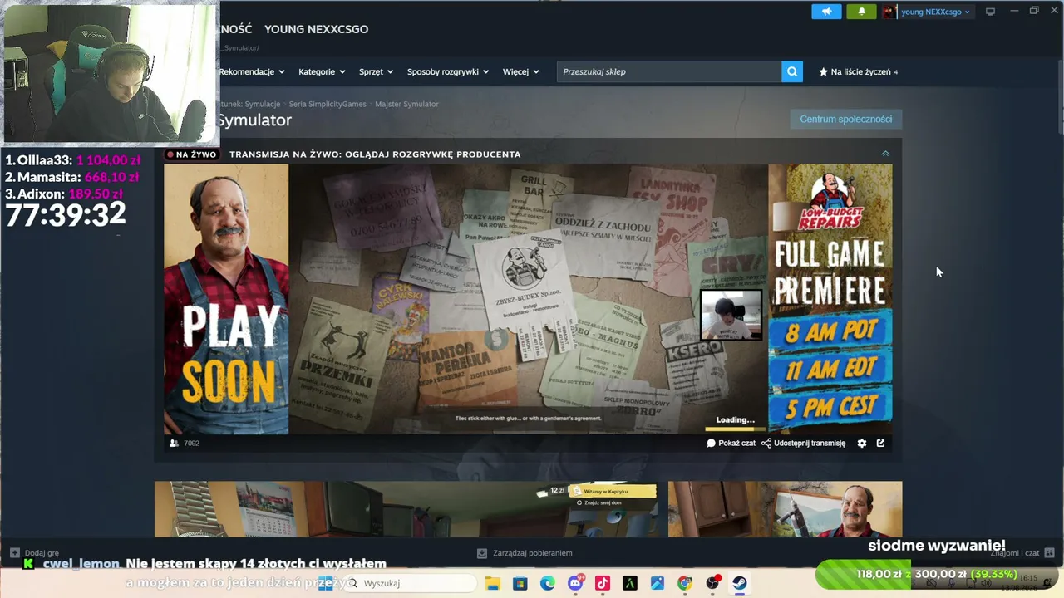Expand the Rekomendacje menu
The width and height of the screenshot is (1064, 598).
tap(252, 71)
